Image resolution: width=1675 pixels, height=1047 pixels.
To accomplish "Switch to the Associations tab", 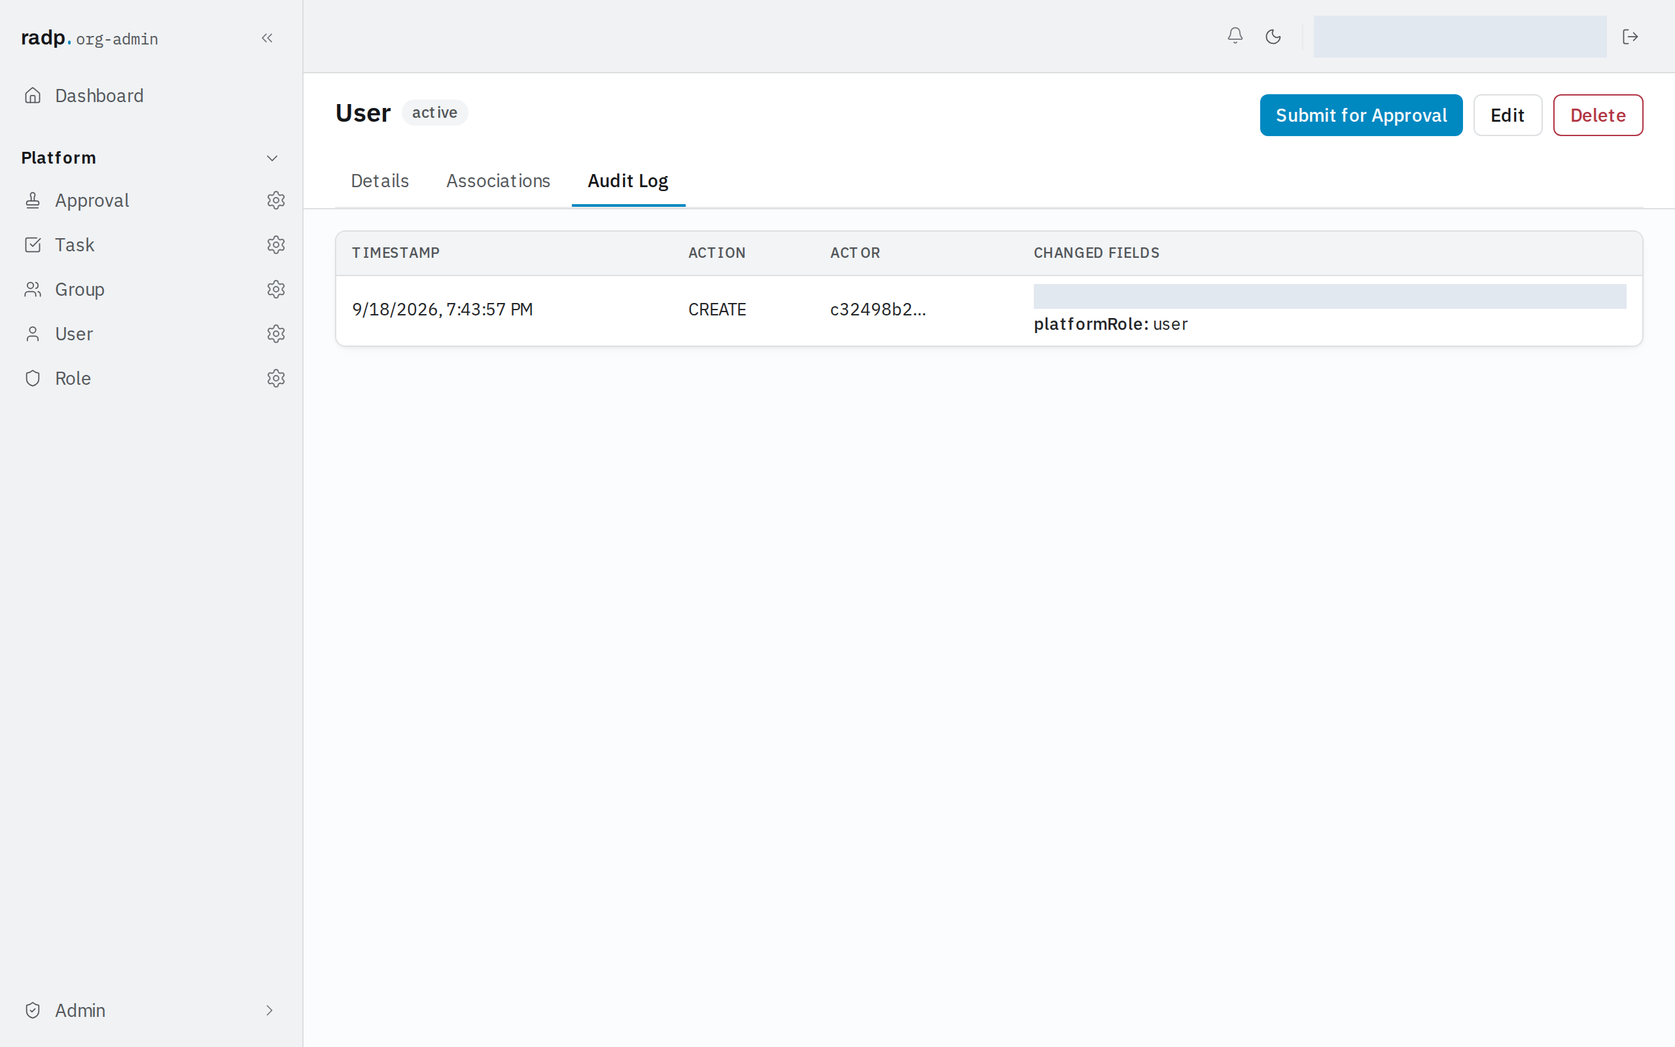I will 498,181.
